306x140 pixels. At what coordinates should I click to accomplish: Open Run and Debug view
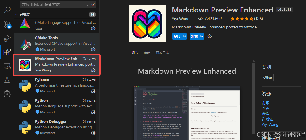(x=7, y=38)
